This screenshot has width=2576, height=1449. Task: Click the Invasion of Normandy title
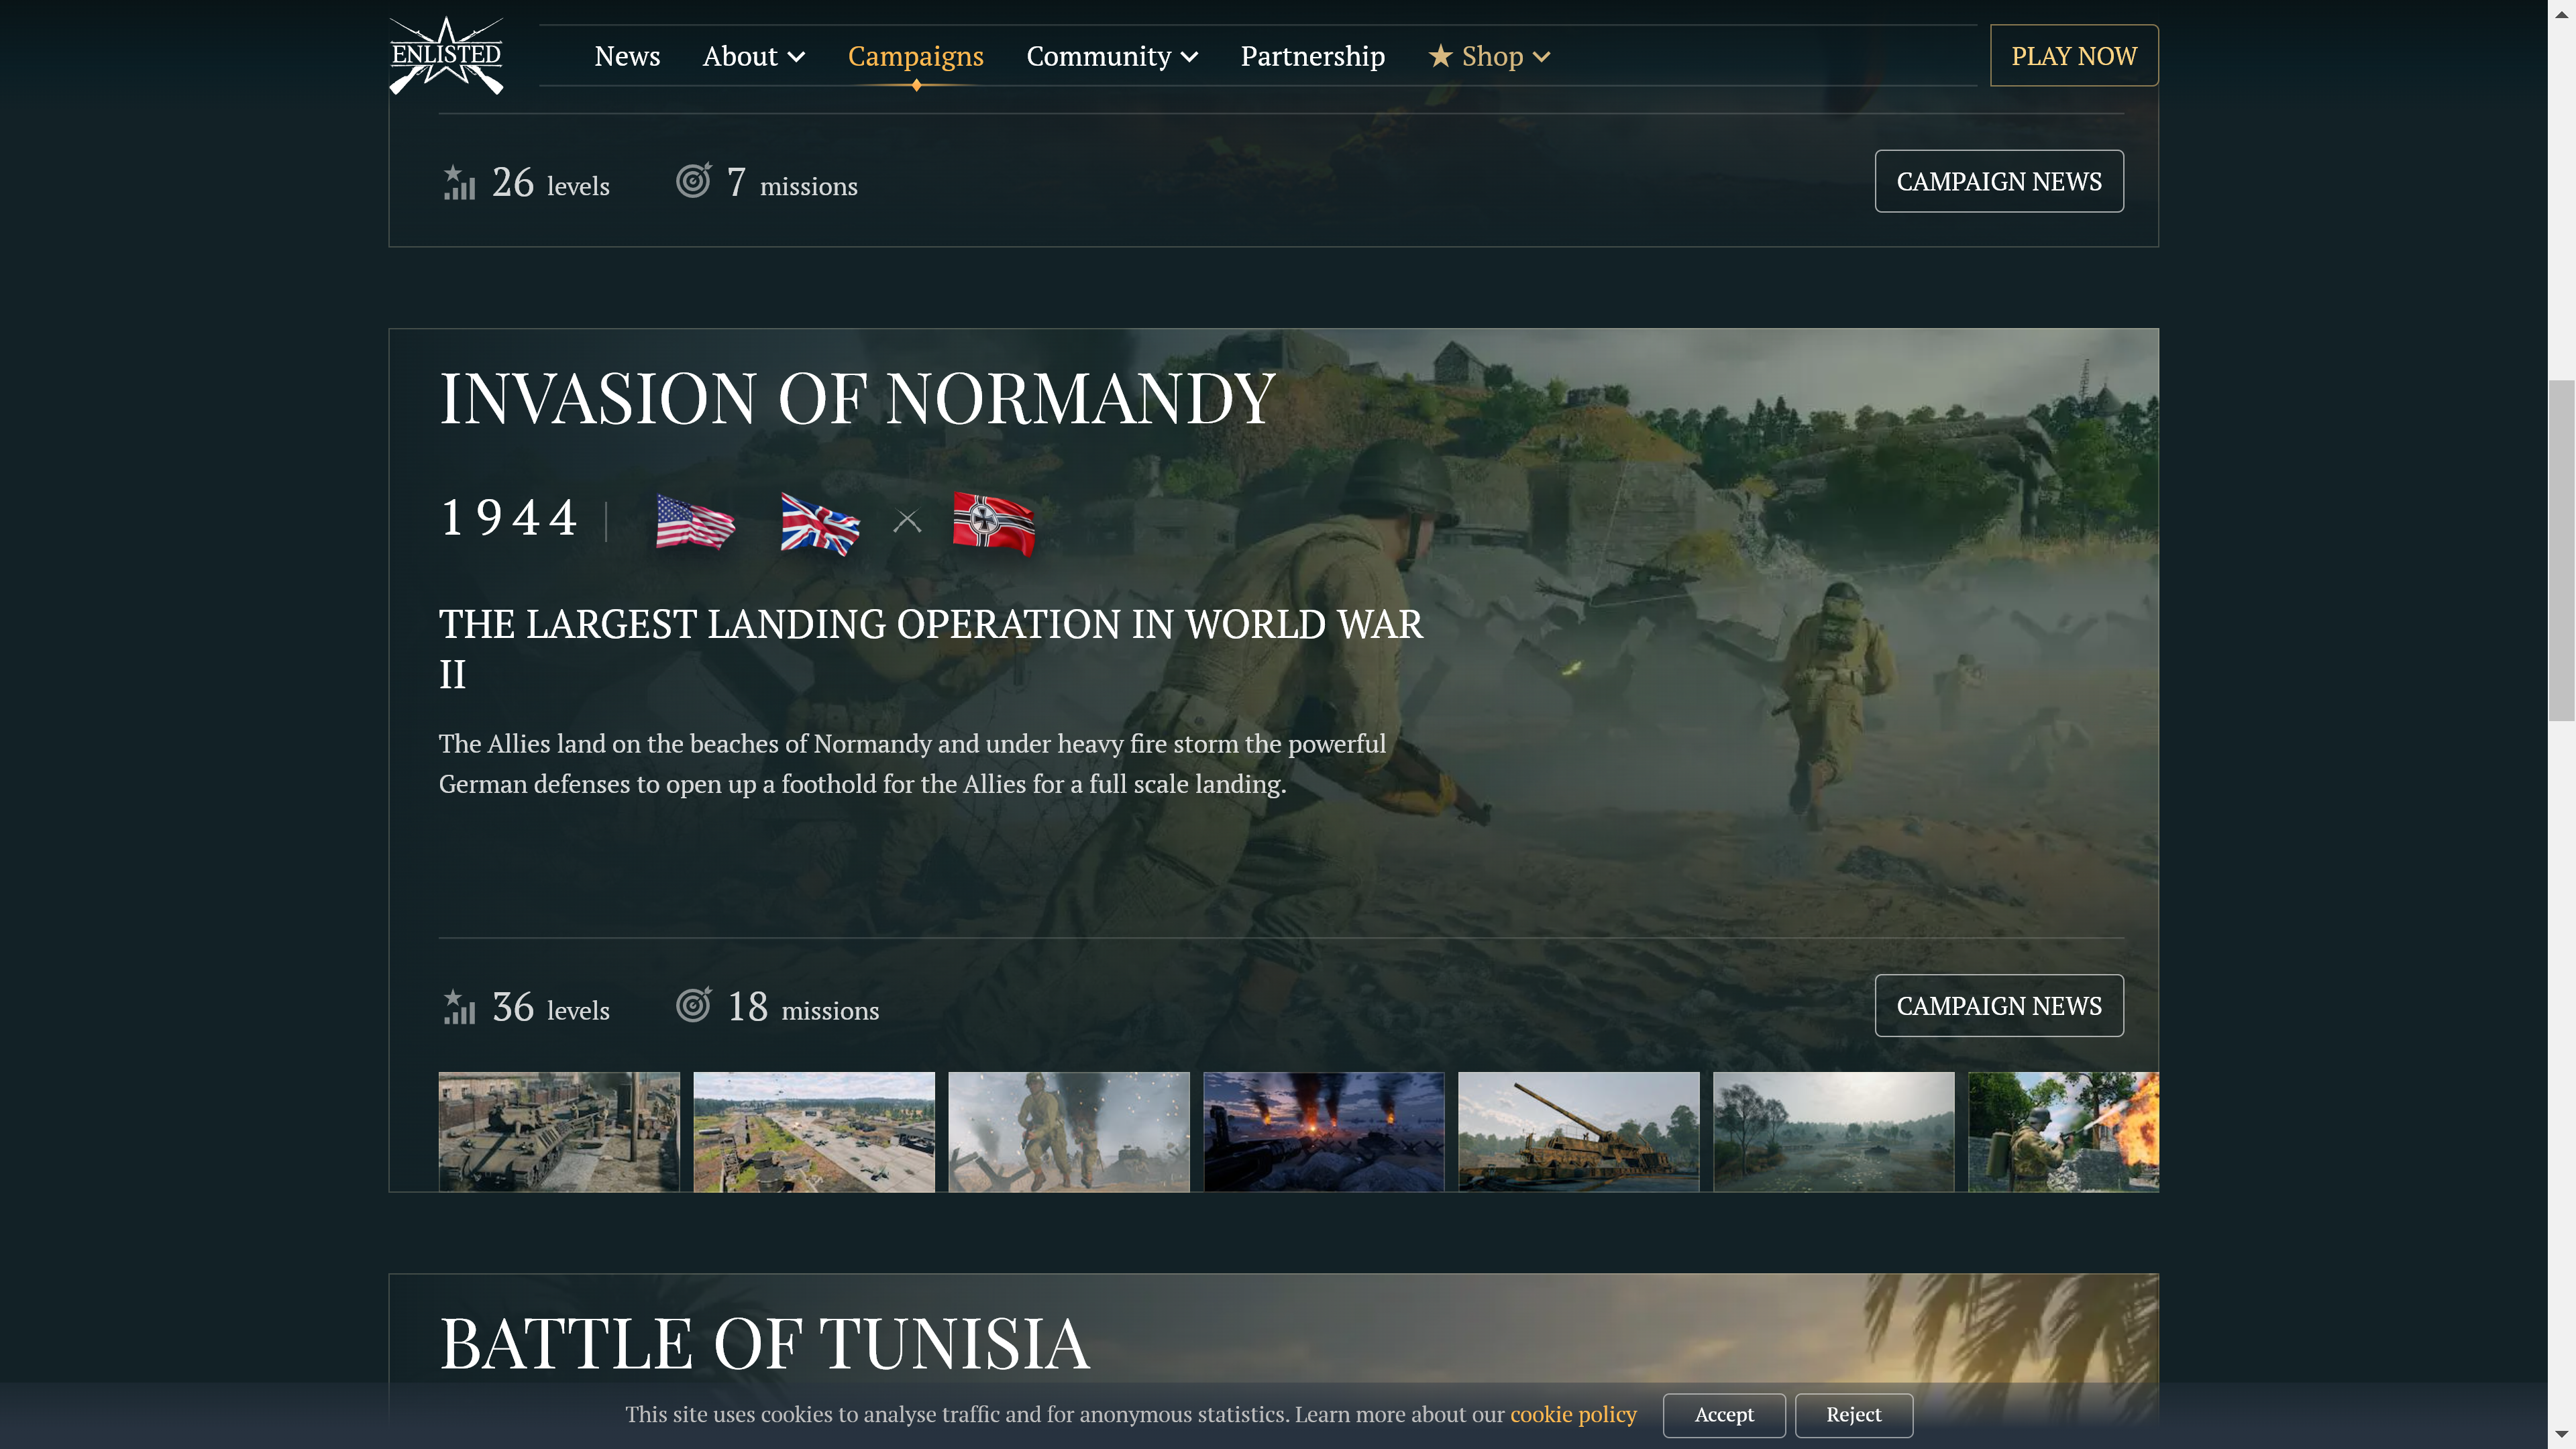point(857,398)
